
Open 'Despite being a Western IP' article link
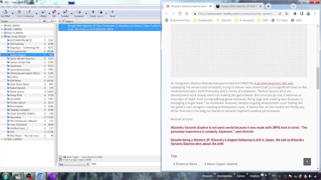[237, 142]
